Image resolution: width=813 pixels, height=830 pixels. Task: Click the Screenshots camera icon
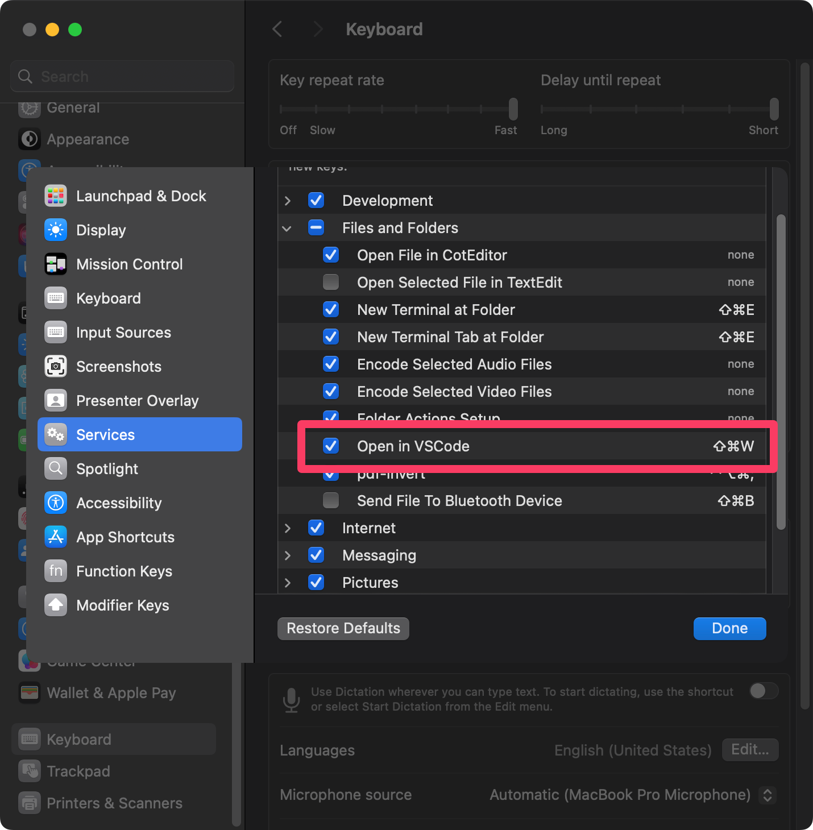pos(56,367)
